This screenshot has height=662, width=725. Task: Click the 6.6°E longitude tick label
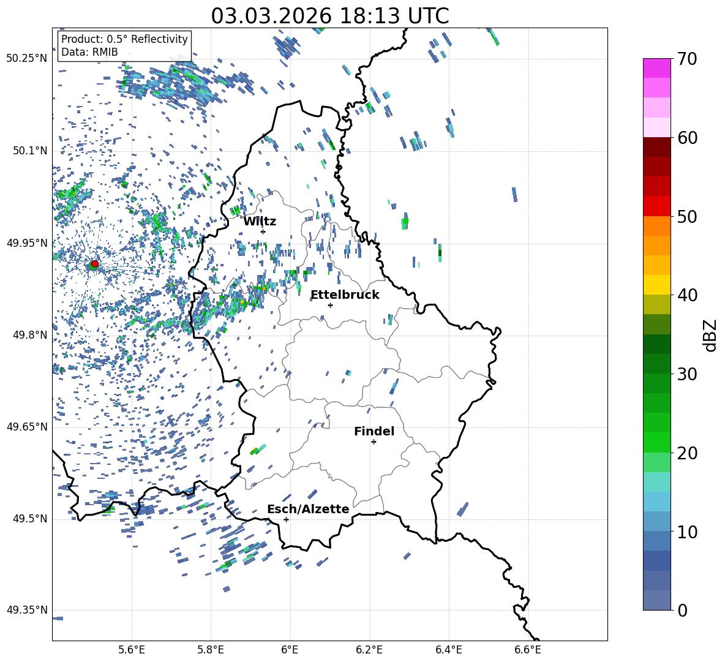527,649
